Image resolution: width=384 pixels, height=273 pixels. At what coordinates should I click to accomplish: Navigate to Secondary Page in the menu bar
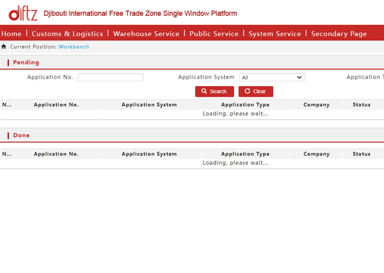[x=339, y=34]
